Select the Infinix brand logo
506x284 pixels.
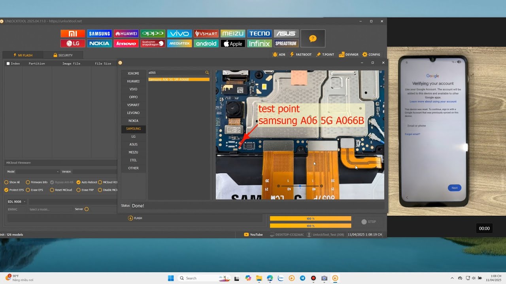pos(259,43)
